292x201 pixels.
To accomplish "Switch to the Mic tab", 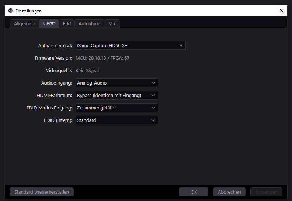I will click(112, 23).
